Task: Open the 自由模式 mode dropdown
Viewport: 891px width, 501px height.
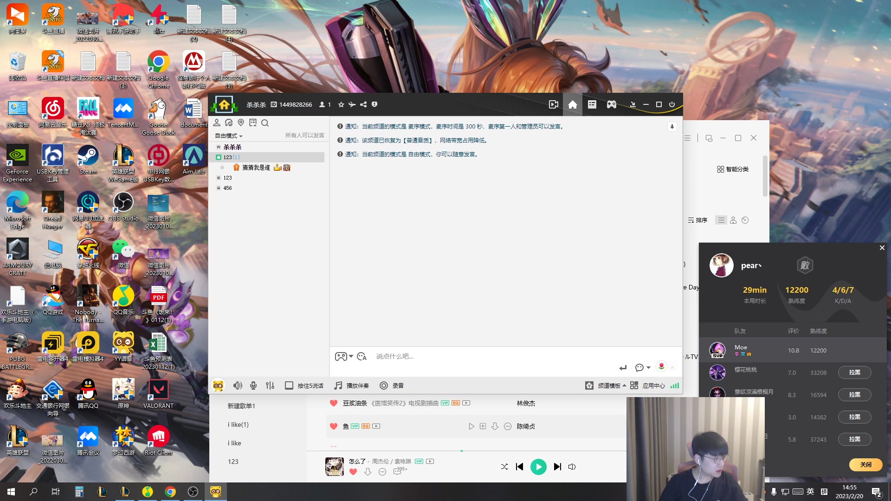Action: coord(229,136)
